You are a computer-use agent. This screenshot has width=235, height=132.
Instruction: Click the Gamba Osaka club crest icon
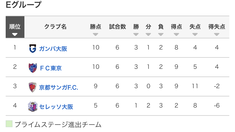[x=33, y=48]
